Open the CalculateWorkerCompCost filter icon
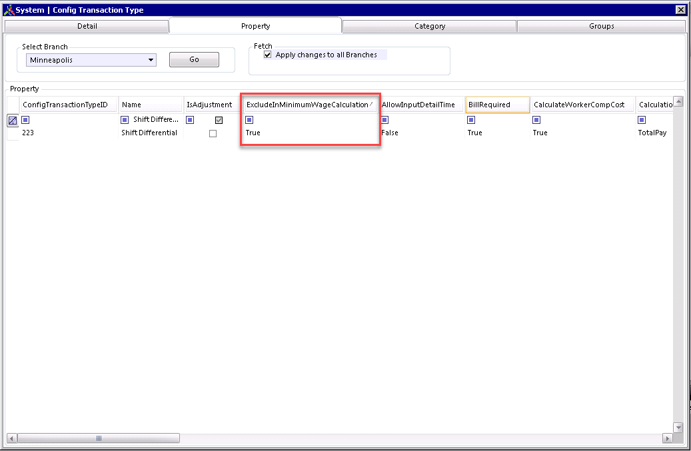 coord(536,120)
